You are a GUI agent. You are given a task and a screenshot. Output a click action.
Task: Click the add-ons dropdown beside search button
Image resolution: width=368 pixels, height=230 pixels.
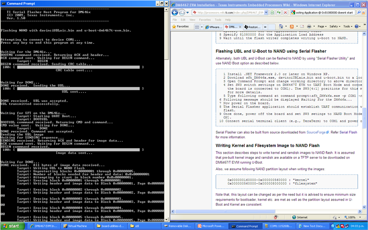click(x=364, y=12)
